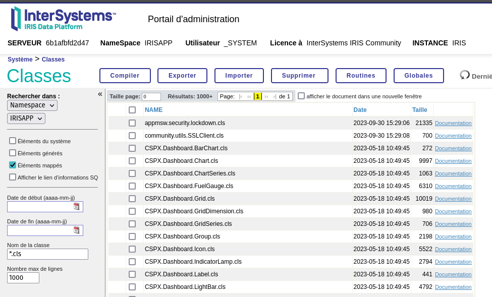Uncheck the Éléments mappés option
492x297 pixels.
pos(13,165)
